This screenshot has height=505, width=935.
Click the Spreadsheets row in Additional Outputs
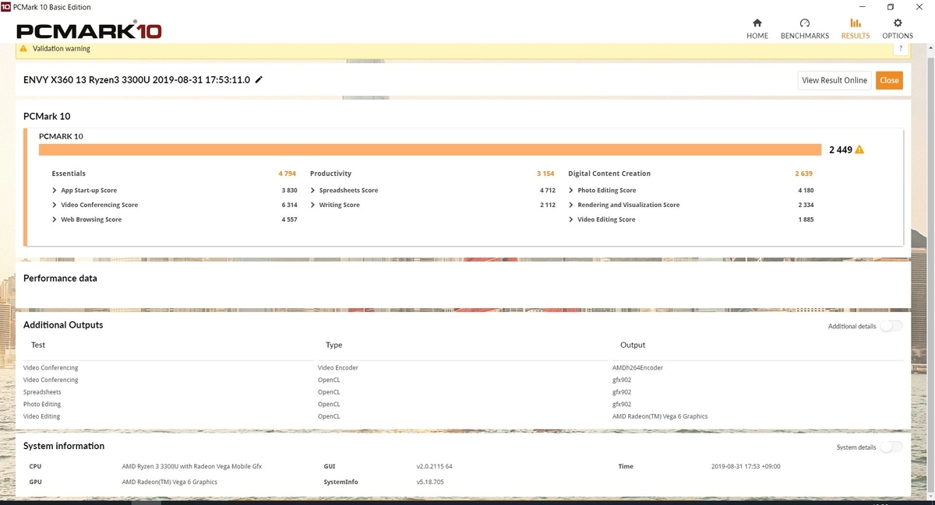pos(463,392)
